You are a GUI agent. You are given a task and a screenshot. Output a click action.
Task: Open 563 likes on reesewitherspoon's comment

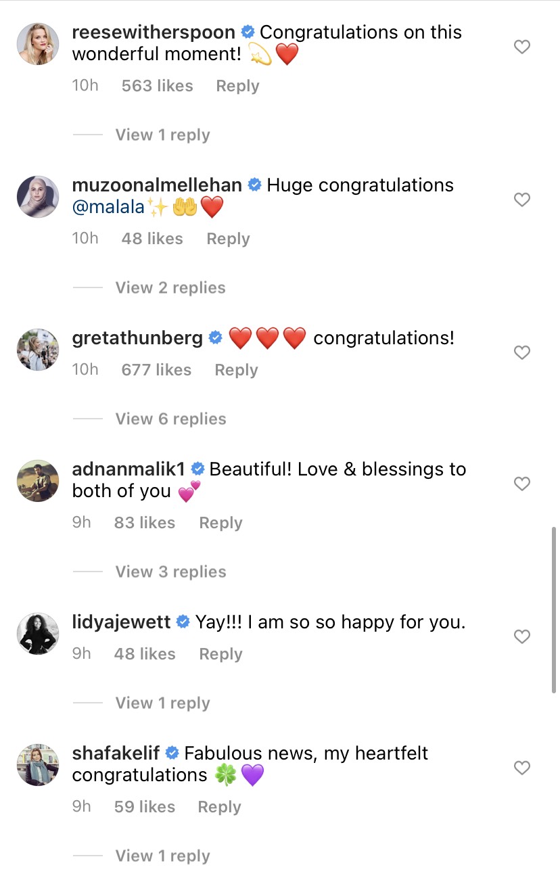(x=157, y=85)
